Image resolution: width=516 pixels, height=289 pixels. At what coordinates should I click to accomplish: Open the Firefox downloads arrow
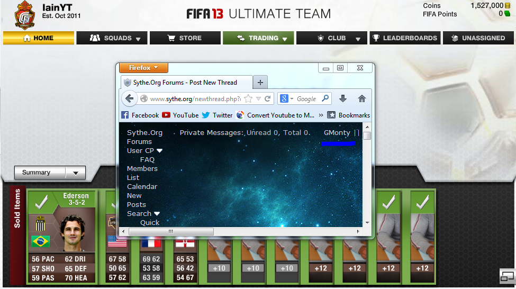[x=343, y=98]
